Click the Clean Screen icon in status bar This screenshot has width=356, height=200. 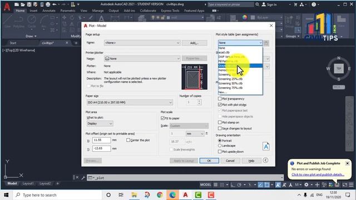345,185
